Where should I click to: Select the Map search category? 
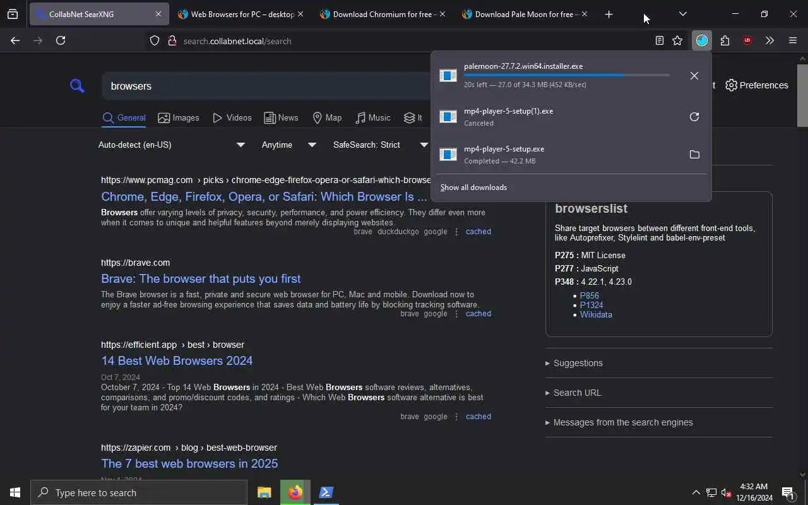327,118
